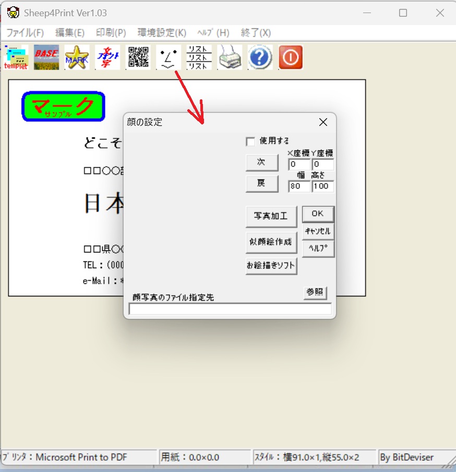The image size is (456, 472).
Task: Open help with the question mark icon
Action: tap(260, 57)
